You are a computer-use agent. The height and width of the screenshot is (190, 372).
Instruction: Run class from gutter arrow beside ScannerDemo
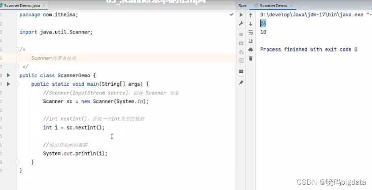coord(9,76)
